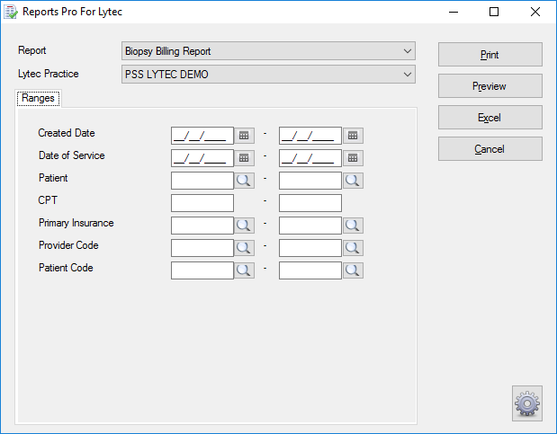The width and height of the screenshot is (557, 434).
Task: Open calendar for Created Date start
Action: point(244,136)
